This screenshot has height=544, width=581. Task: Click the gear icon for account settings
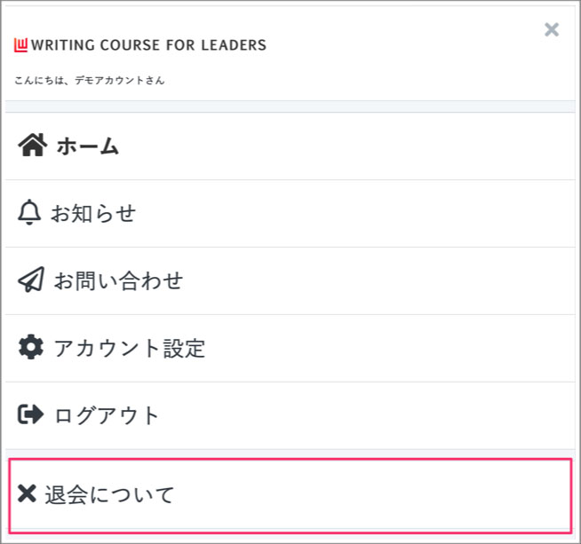pyautogui.click(x=30, y=348)
